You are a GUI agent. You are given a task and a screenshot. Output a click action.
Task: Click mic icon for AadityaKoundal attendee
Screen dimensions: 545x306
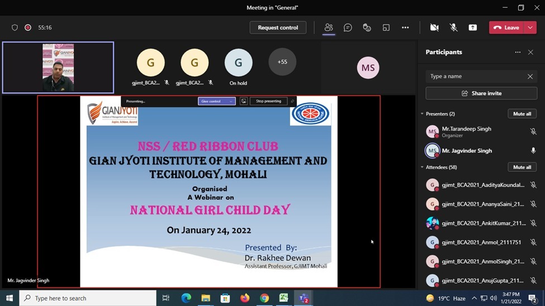[533, 185]
